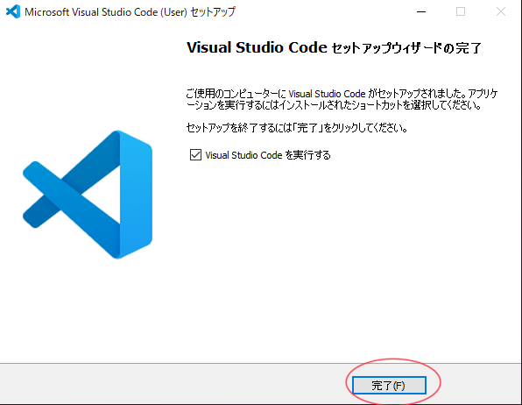Viewport: 522px width, 405px height.
Task: Click the セットアップを終了するには「完了」 instruction text
Action: click(x=297, y=128)
